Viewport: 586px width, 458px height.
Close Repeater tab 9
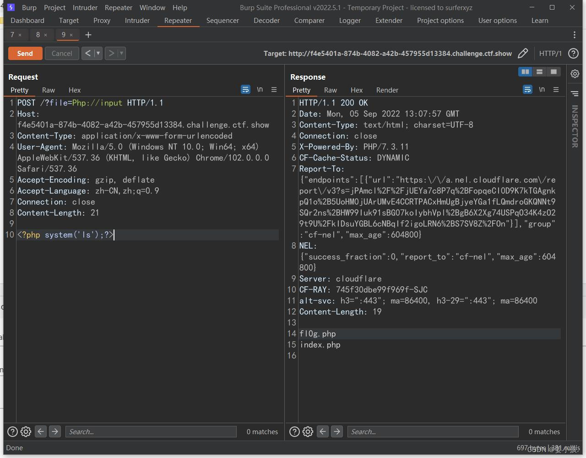point(71,35)
